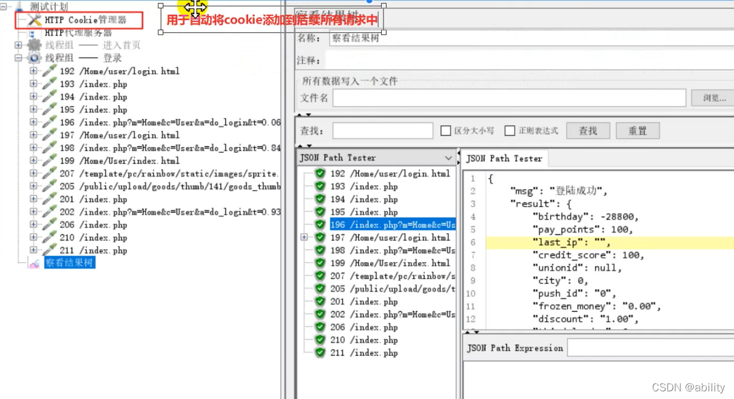Click green shield of result 192 /Home/user/login.html
Image resolution: width=734 pixels, height=399 pixels.
click(320, 174)
